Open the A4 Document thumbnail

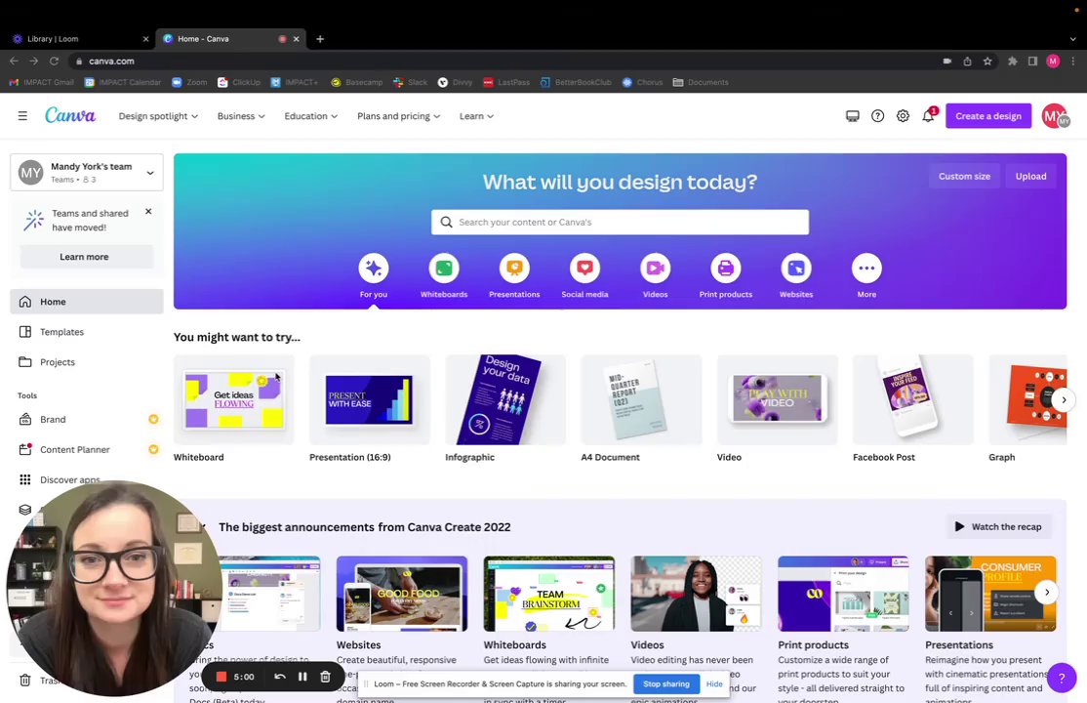click(641, 399)
